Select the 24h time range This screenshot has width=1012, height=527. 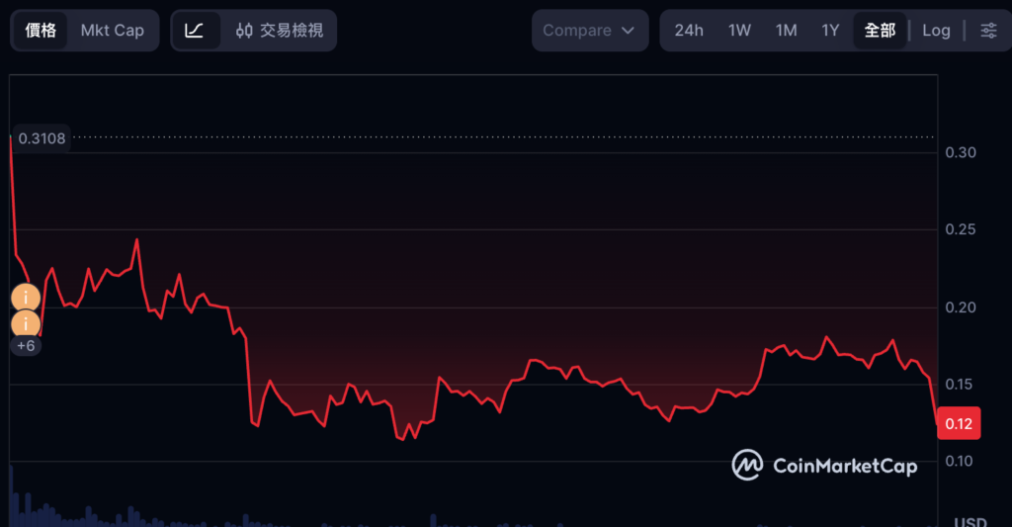[689, 31]
